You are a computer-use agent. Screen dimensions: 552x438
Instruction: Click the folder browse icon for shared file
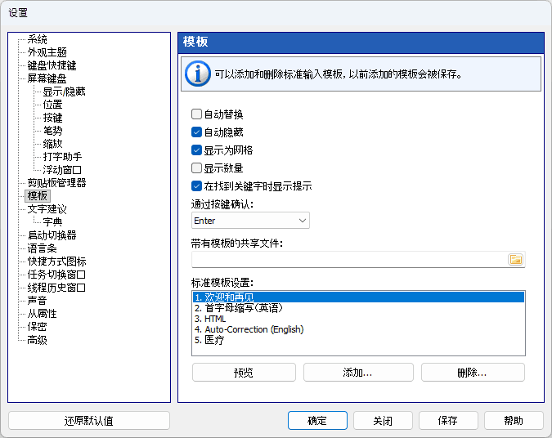tap(516, 259)
